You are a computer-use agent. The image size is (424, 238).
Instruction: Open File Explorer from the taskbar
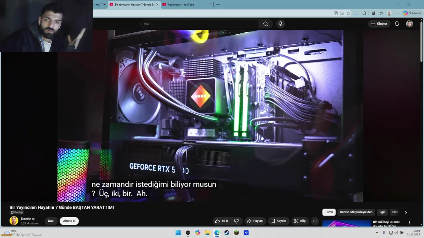tap(207, 233)
